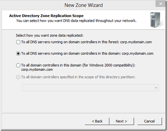Click 'Select how you want zone data replicated' text

click(50, 35)
